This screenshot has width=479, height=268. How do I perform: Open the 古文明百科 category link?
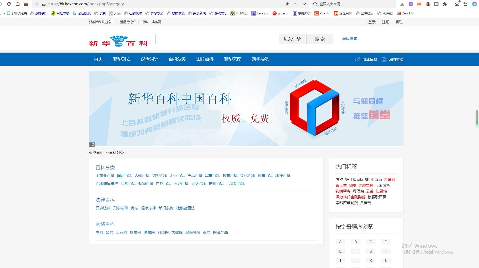coord(235,184)
